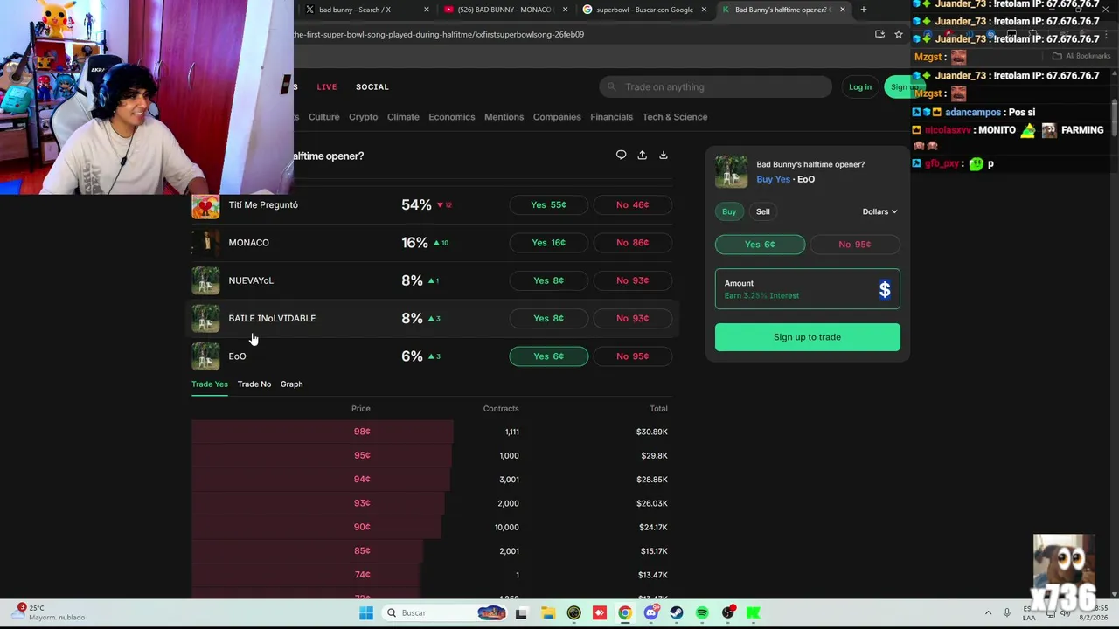The height and width of the screenshot is (629, 1119).
Task: Choose 'Yes 6¢' in the trade panel
Action: pyautogui.click(x=760, y=245)
